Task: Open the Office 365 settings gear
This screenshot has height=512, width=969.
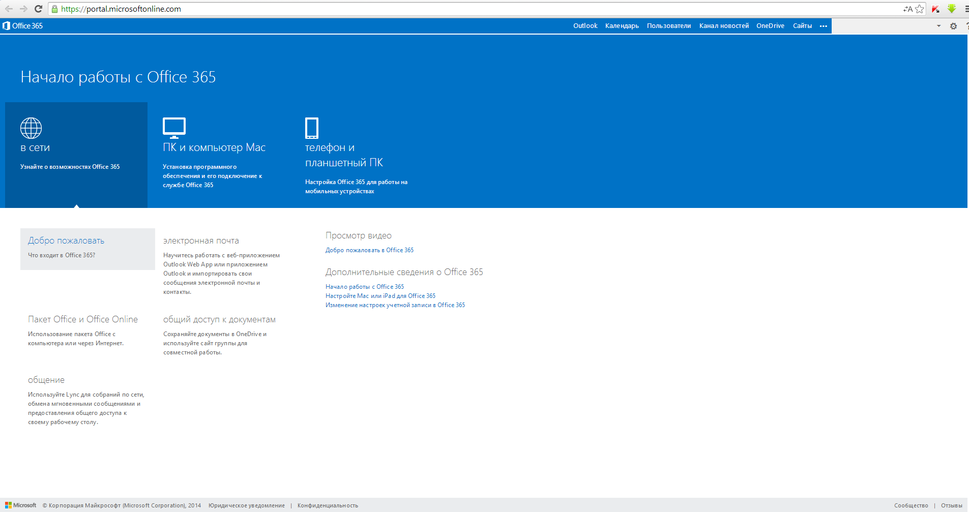Action: [953, 26]
